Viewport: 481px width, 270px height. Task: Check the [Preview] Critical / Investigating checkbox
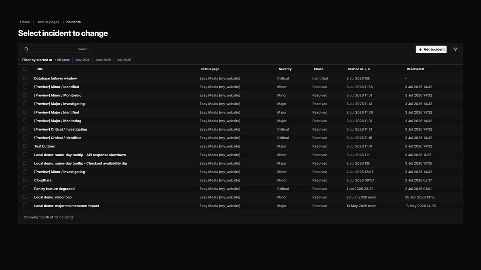click(25, 129)
